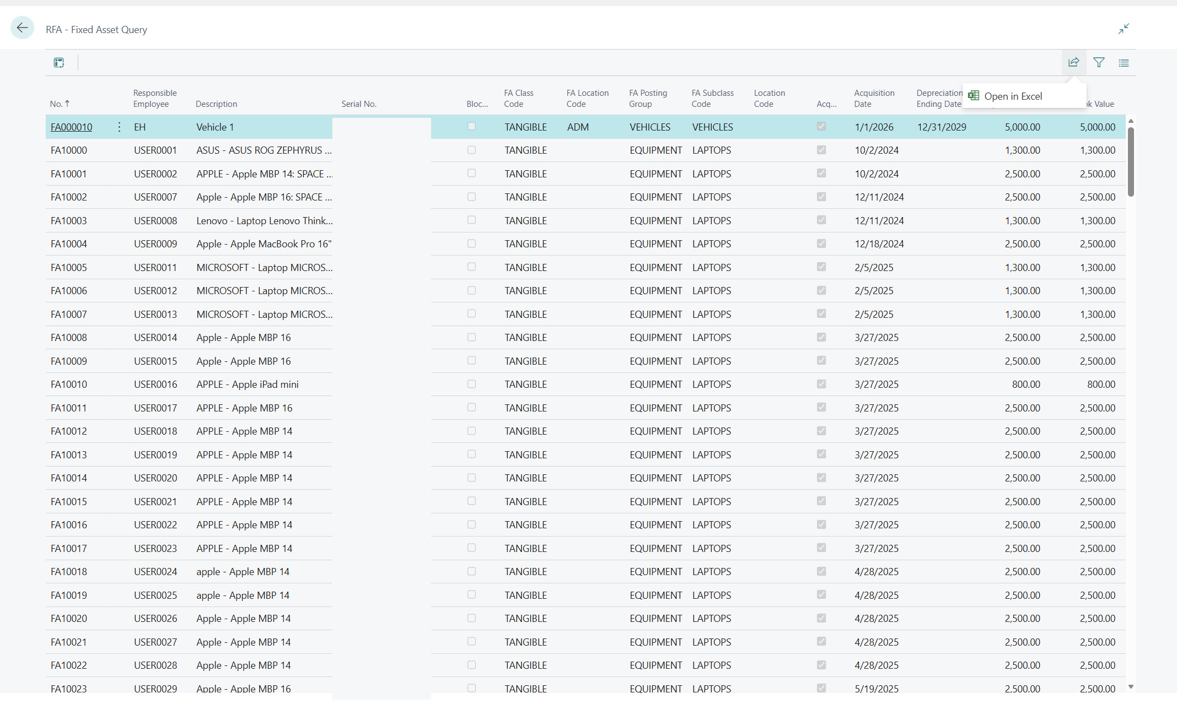Open the Description column header menu
This screenshot has height=704, width=1177.
click(216, 104)
